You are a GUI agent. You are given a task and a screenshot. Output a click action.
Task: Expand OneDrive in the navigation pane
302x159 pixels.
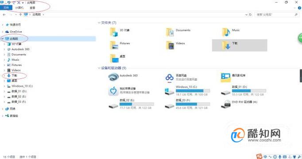[3, 32]
